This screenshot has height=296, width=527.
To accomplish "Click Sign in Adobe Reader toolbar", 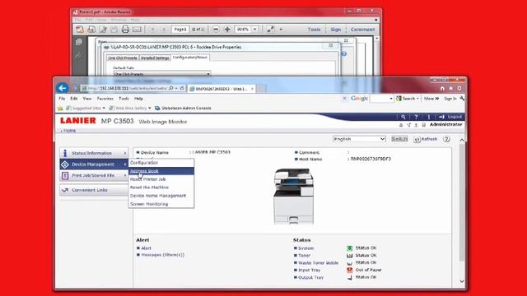I will 335,30.
